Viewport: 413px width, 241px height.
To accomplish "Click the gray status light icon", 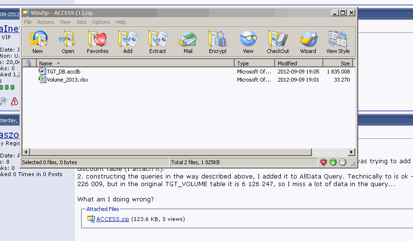I will (342, 162).
